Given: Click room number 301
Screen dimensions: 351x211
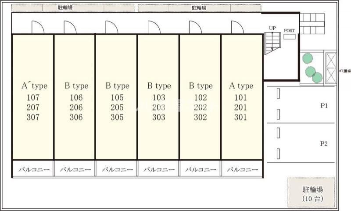Looking at the screenshot, I should pos(240,117).
